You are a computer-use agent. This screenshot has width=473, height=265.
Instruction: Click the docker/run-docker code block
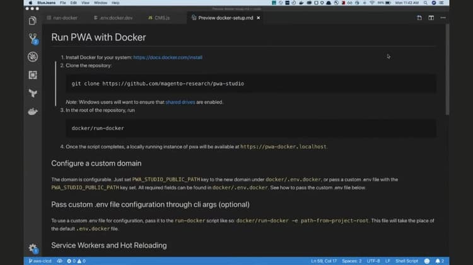pos(251,128)
